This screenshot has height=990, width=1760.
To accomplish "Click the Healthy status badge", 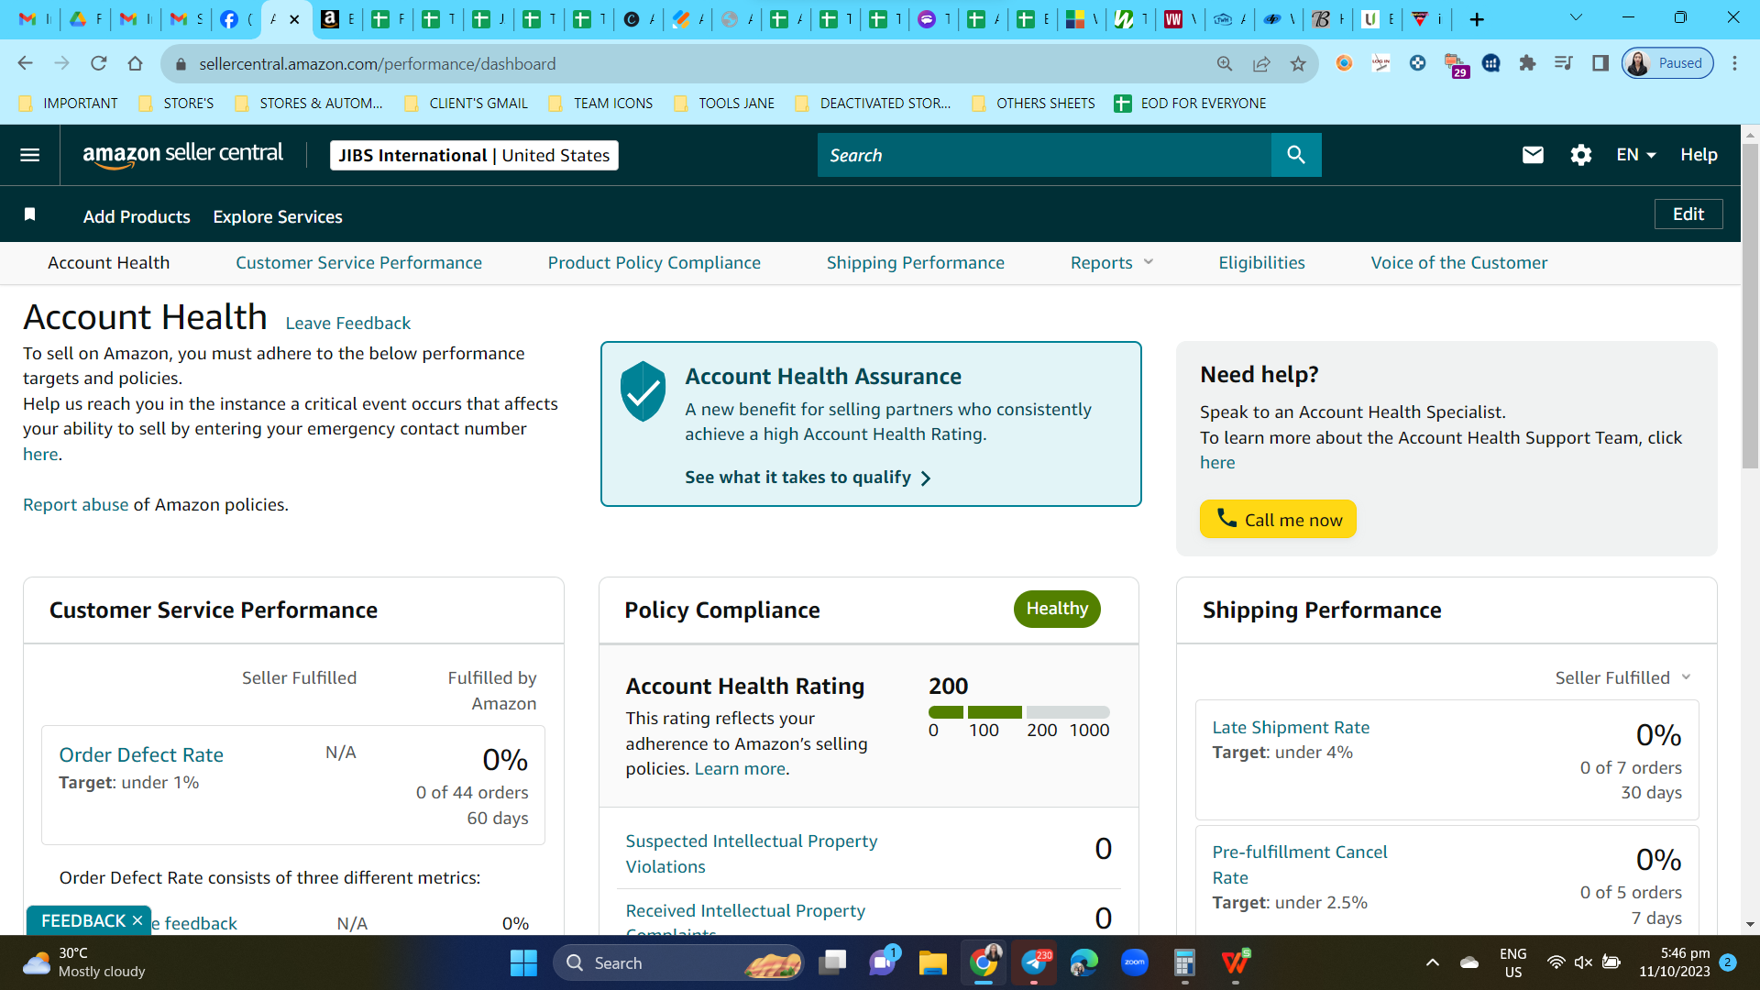I will 1057,609.
